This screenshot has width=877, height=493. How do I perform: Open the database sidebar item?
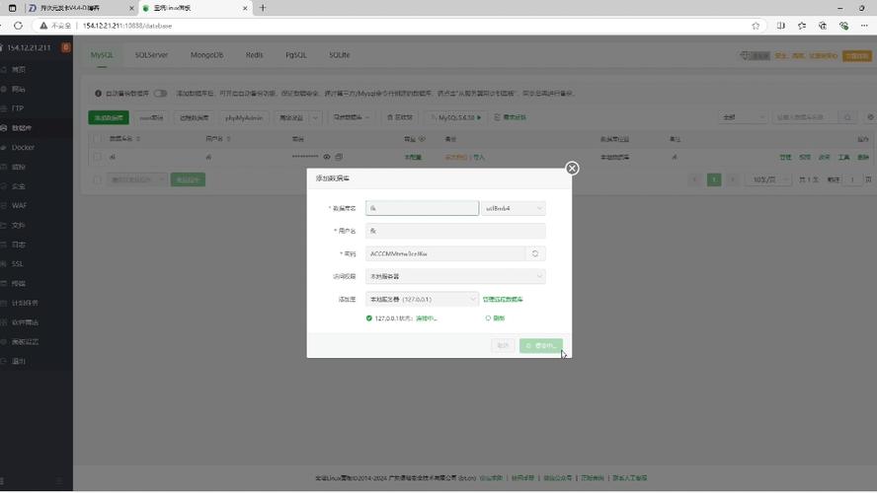point(22,128)
